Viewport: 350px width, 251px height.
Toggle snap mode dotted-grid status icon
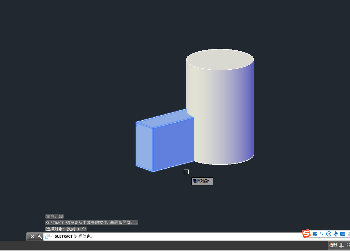click(348, 245)
